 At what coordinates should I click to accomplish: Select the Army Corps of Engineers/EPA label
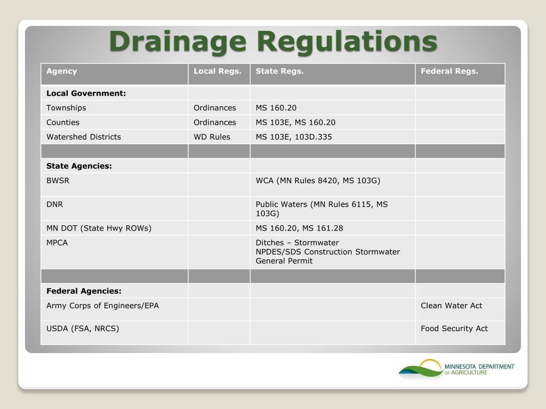point(102,306)
